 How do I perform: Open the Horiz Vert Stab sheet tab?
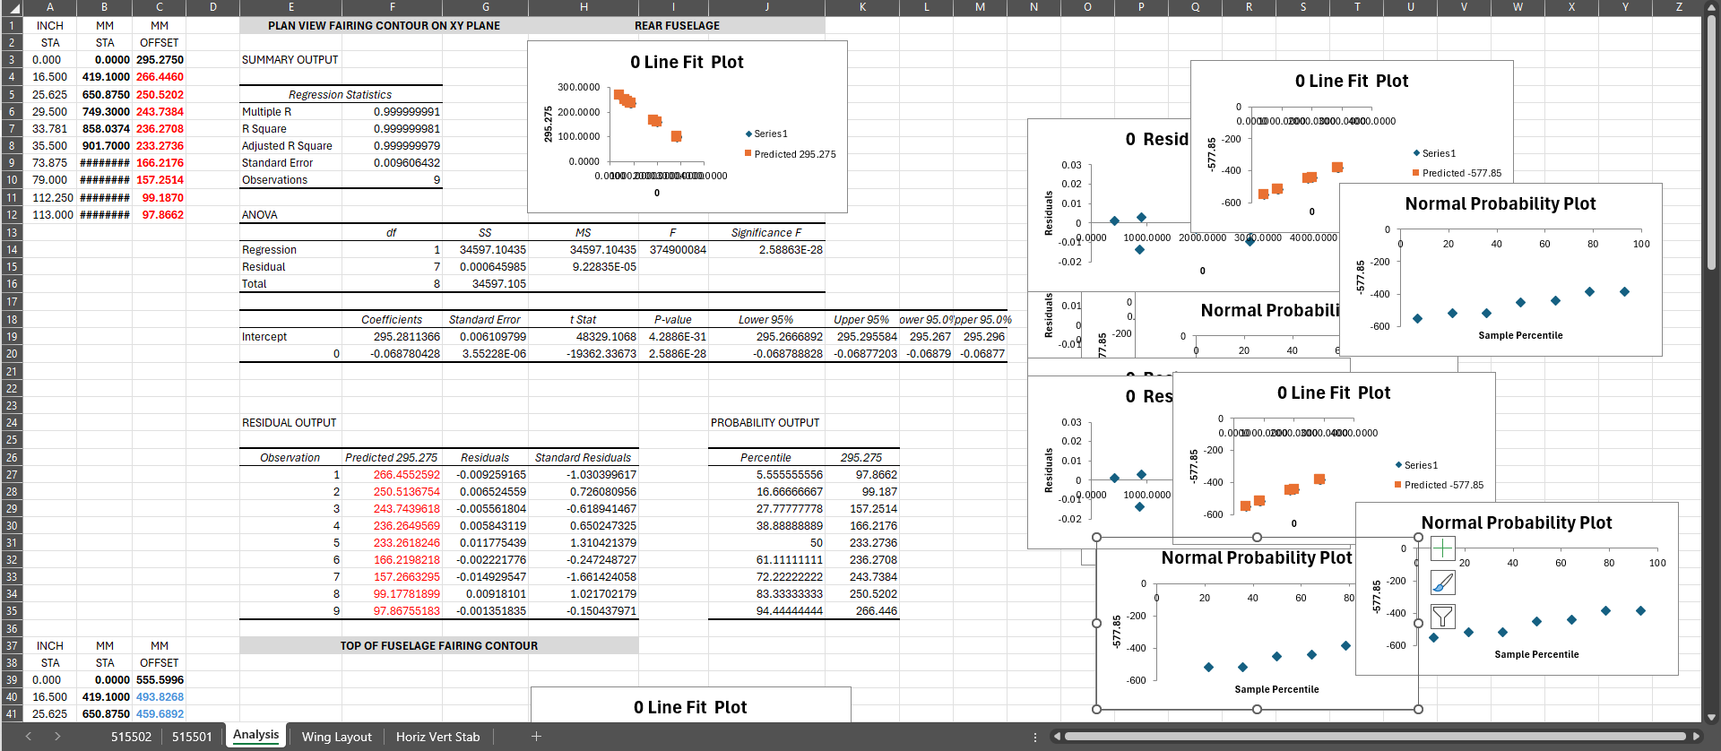(x=437, y=737)
